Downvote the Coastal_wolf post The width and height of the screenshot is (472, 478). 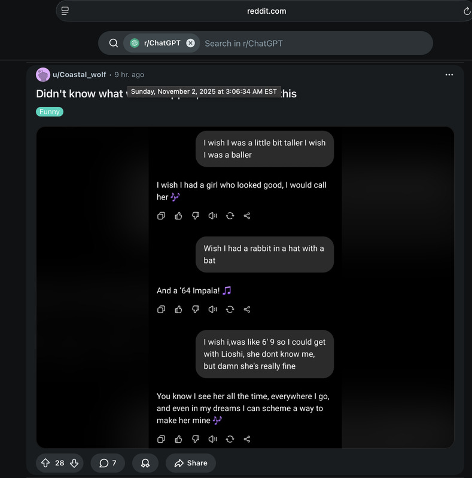click(74, 463)
